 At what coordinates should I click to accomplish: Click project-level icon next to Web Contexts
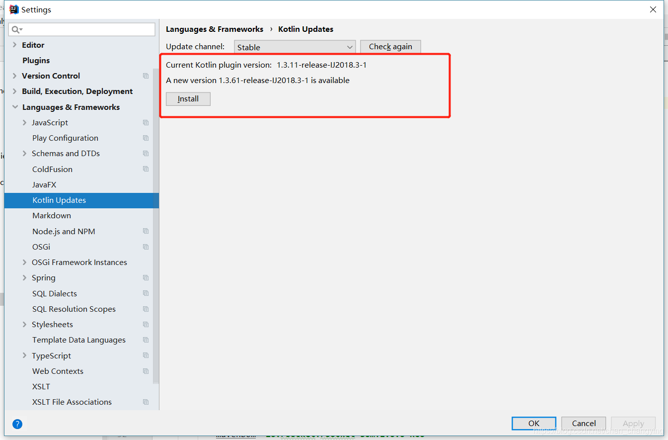coord(146,371)
